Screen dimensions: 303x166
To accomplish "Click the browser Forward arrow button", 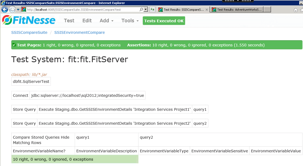I will pos(12,9).
